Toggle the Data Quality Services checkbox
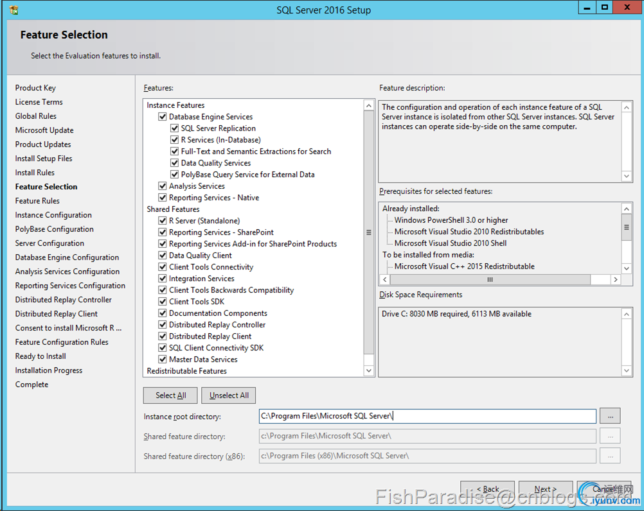Image resolution: width=644 pixels, height=511 pixels. pyautogui.click(x=175, y=163)
